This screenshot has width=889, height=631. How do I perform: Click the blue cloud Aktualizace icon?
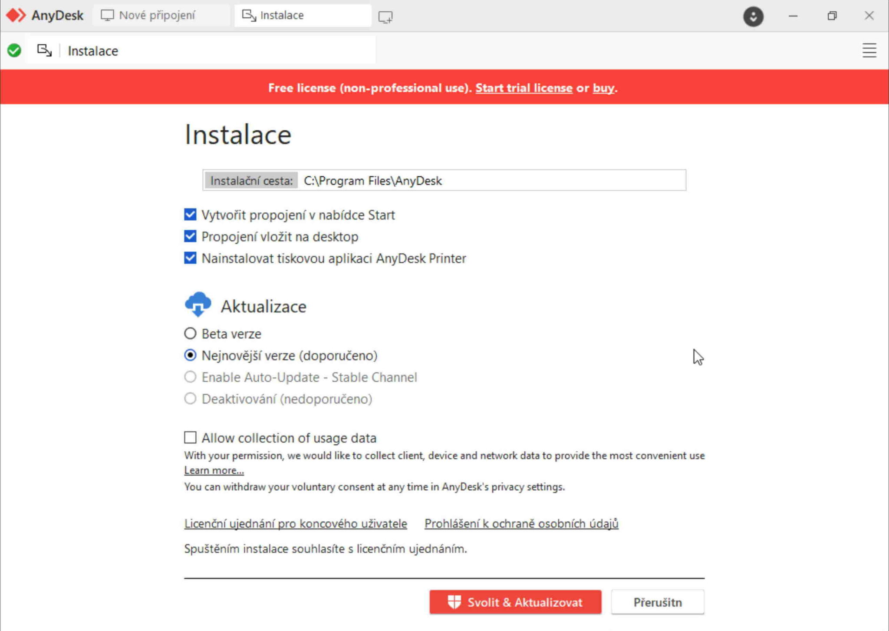tap(198, 305)
